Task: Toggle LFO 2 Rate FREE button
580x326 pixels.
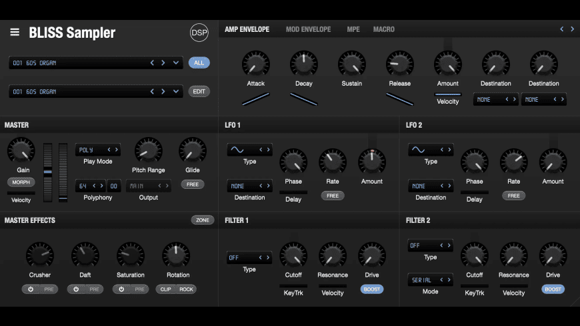Action: (x=513, y=196)
